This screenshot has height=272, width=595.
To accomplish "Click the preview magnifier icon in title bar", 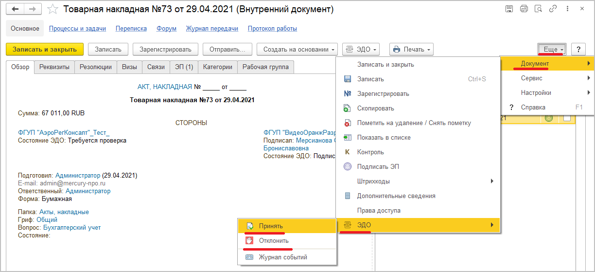I will (538, 9).
